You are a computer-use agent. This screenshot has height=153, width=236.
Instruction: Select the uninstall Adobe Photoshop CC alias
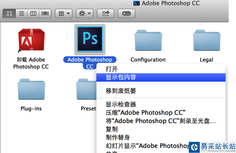[31, 40]
